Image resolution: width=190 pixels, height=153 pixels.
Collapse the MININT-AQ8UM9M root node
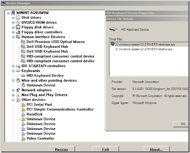(x=8, y=13)
